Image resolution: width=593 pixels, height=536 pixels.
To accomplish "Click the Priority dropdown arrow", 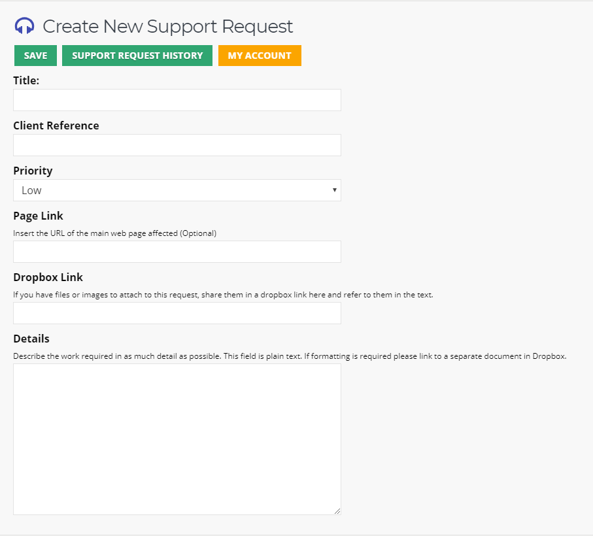I will coord(334,190).
